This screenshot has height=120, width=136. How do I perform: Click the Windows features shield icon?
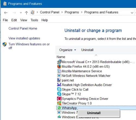tap(5, 44)
